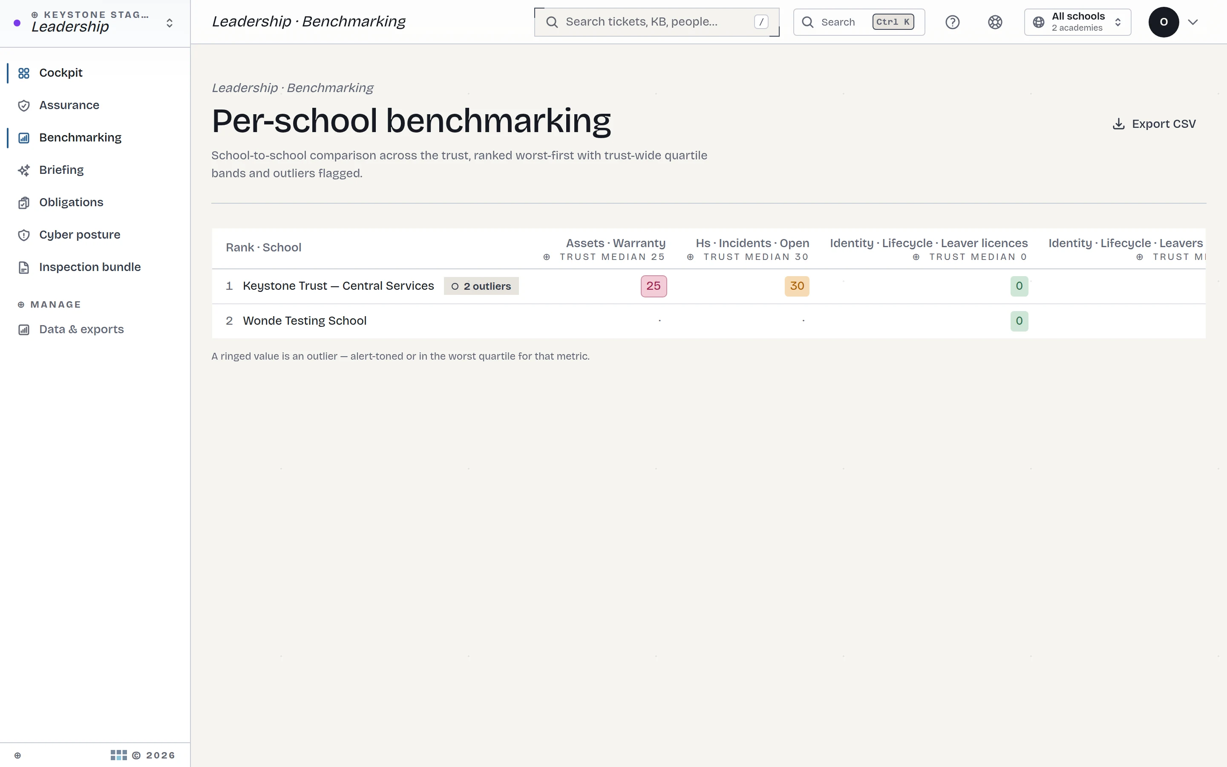
Task: Click the O user avatar
Action: pyautogui.click(x=1164, y=22)
